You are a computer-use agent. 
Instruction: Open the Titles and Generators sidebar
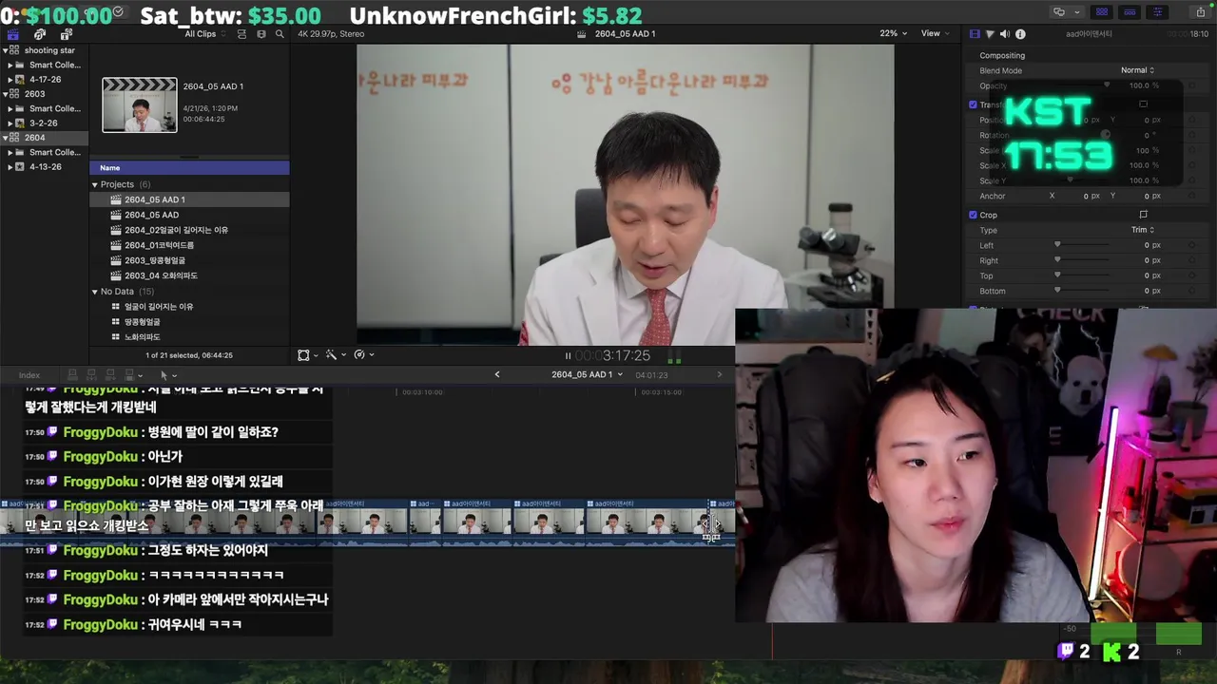click(x=66, y=34)
